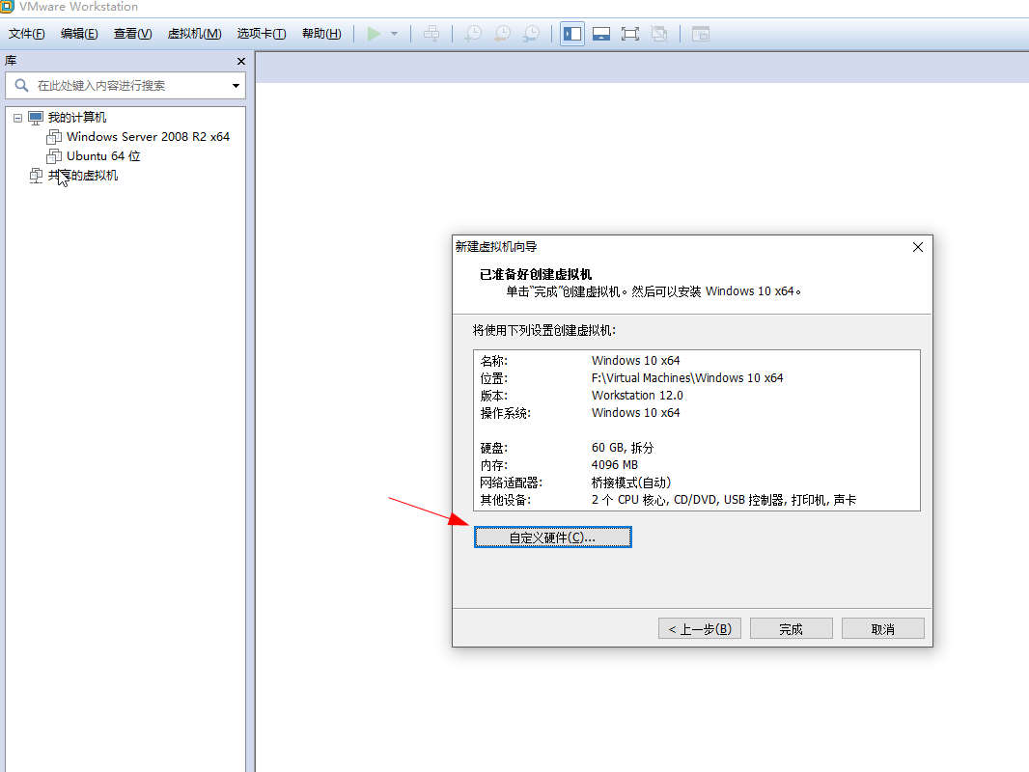Screen dimensions: 1029x772
Task: Click the 桥接模式(自动) network value
Action: 631,482
